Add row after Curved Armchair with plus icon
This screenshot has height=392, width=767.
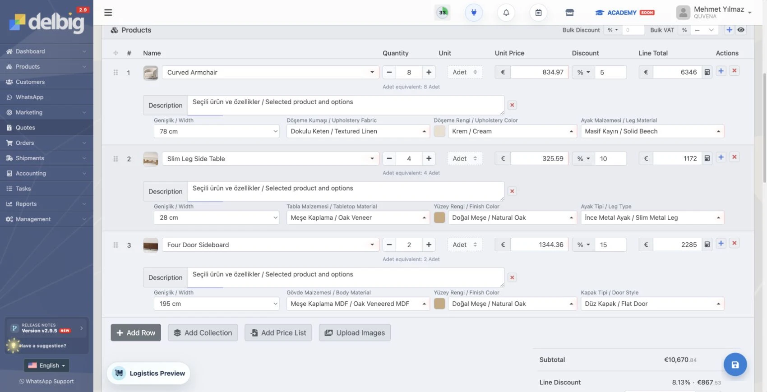pyautogui.click(x=721, y=71)
